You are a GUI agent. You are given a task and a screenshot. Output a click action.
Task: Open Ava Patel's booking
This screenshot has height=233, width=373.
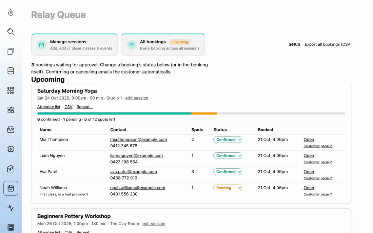coord(309,171)
